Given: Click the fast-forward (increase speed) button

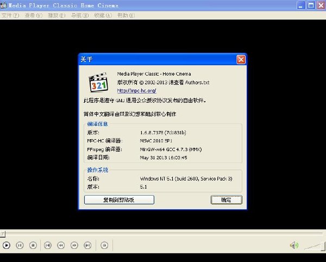Looking at the screenshot, I should 74,245.
